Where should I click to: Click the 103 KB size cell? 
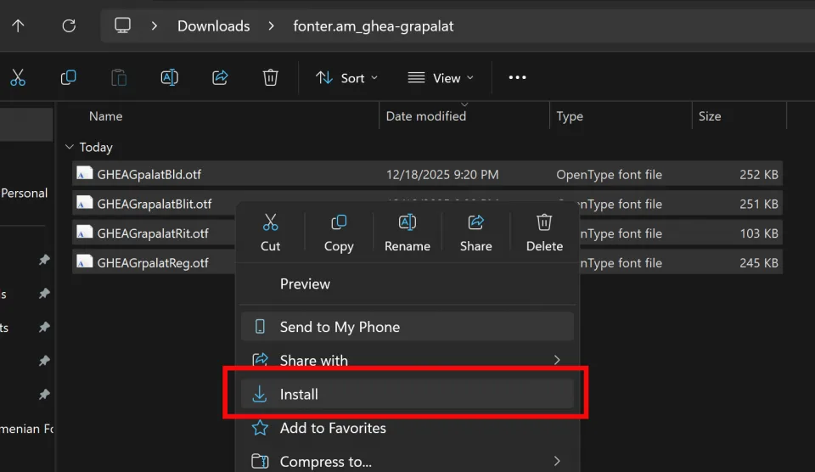point(758,234)
